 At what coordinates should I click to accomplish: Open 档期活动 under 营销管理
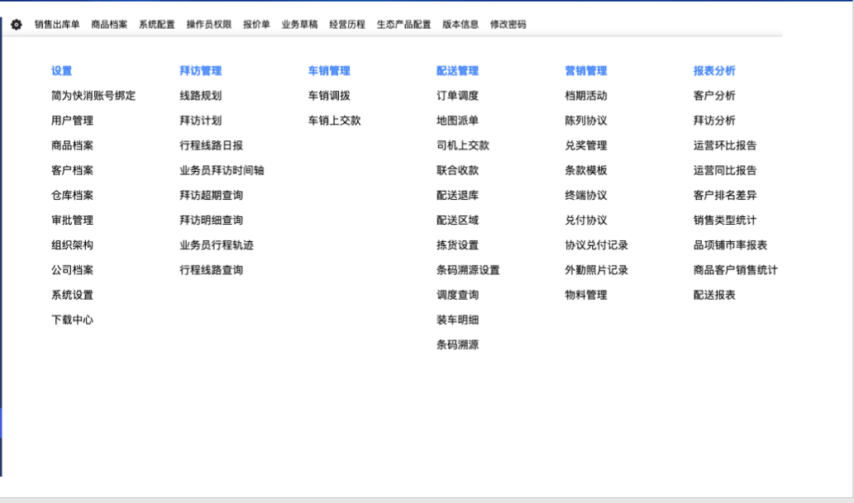(x=585, y=96)
